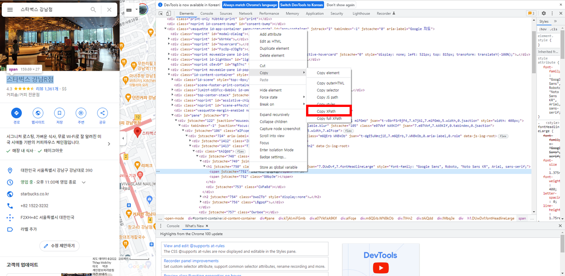
Task: Click the 웹사이트 website icon
Action: click(38, 113)
